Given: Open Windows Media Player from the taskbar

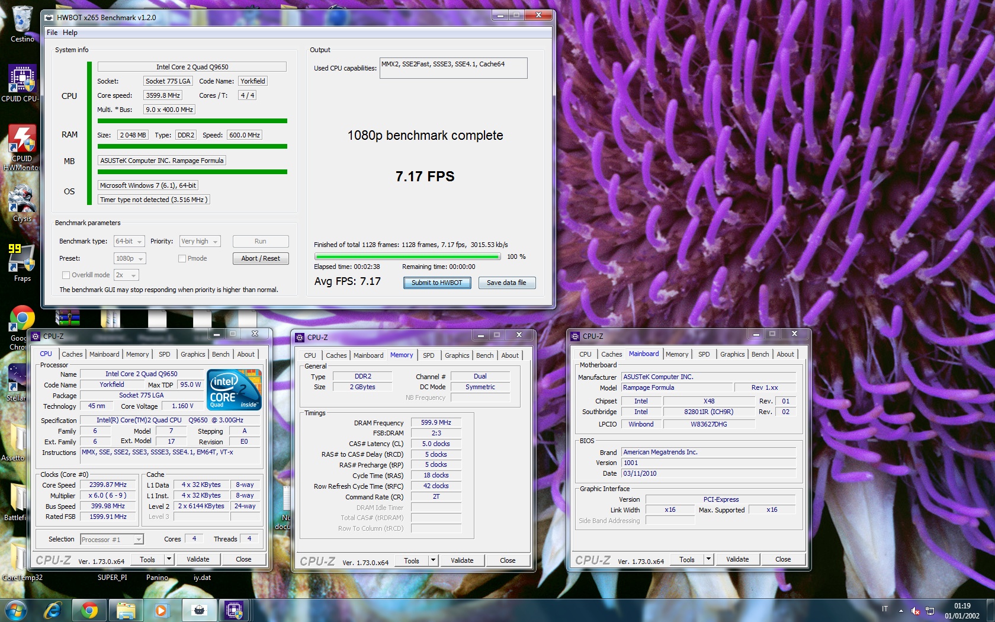Looking at the screenshot, I should tap(161, 610).
